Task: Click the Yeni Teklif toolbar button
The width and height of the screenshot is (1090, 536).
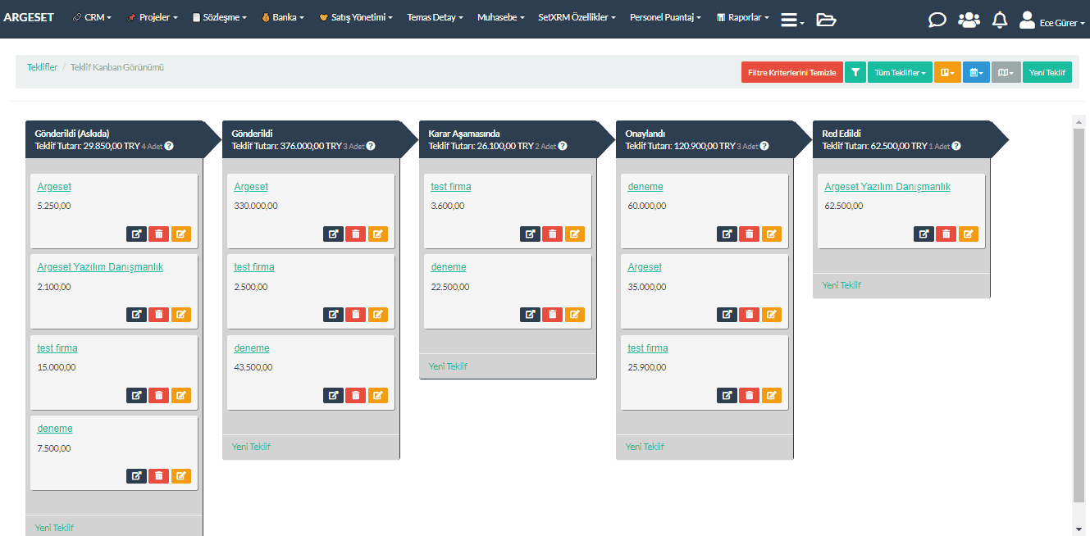Action: pos(1047,72)
